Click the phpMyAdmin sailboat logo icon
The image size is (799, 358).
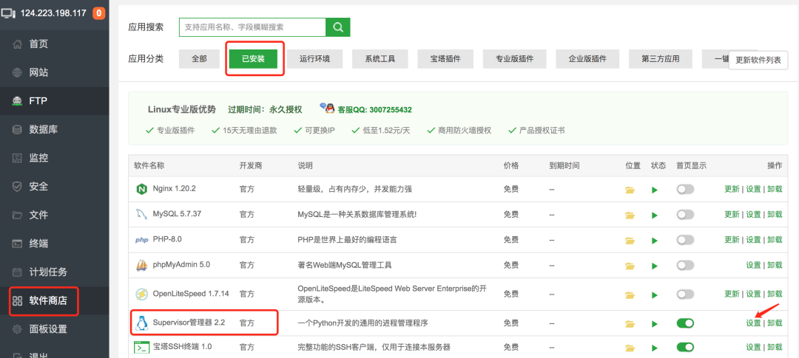tap(141, 265)
